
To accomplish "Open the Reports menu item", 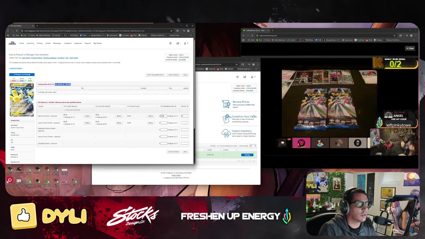I will pyautogui.click(x=88, y=43).
